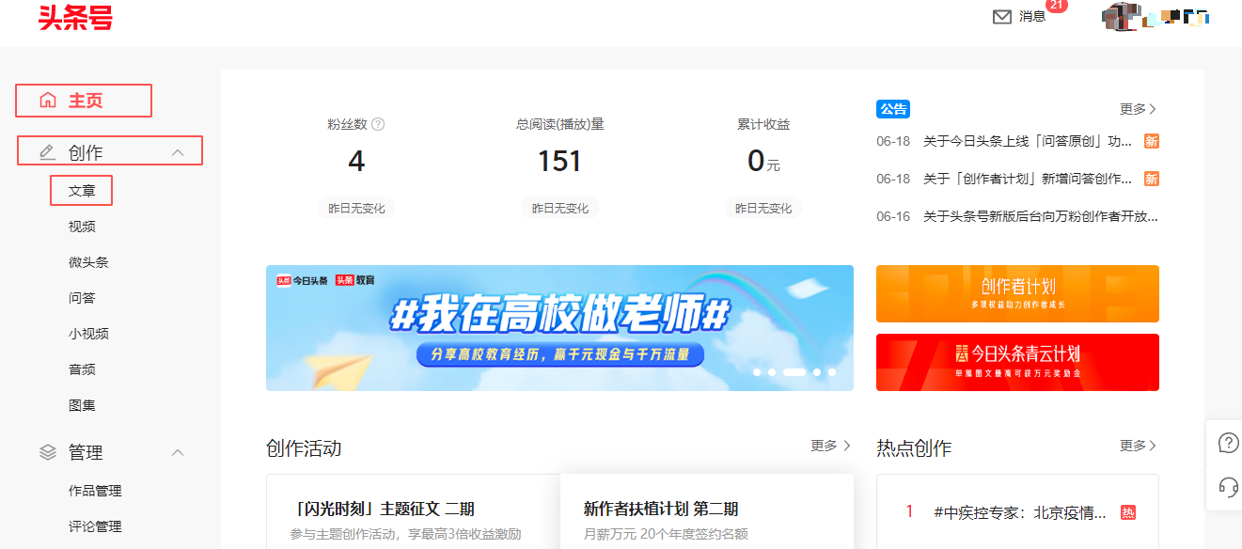Select 问答 in the sidebar
The height and width of the screenshot is (549, 1242).
(x=82, y=298)
